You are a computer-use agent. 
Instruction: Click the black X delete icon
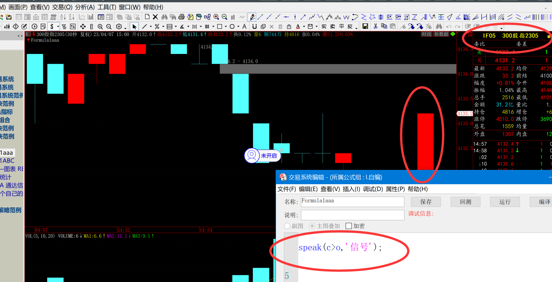point(155,17)
